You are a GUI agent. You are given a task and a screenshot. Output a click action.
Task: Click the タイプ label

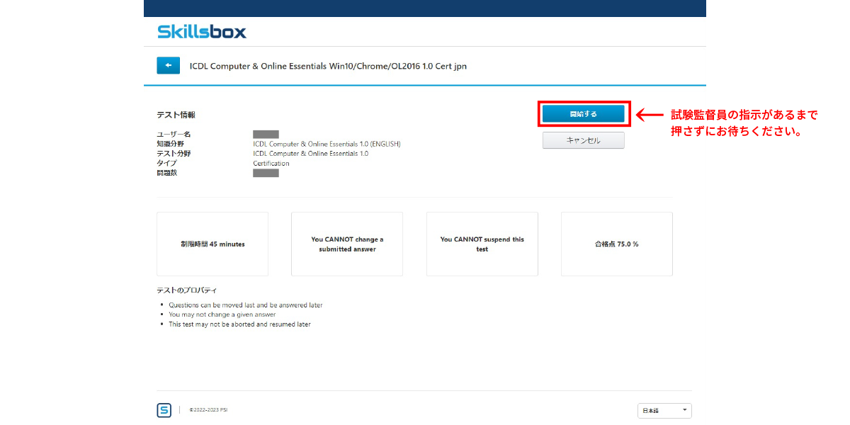(x=166, y=163)
